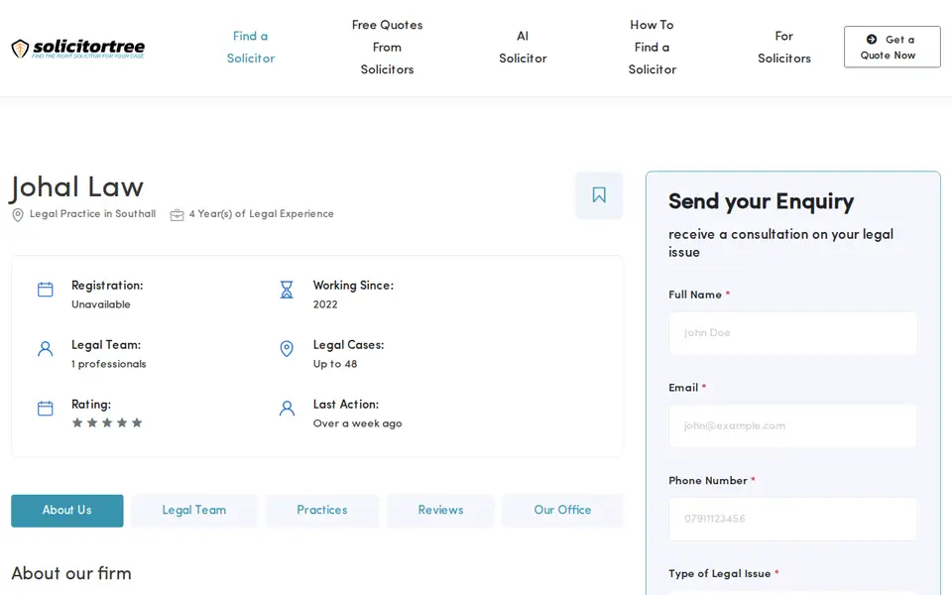This screenshot has width=952, height=595.
Task: Open the For Solicitors nav link
Action: [x=783, y=48]
